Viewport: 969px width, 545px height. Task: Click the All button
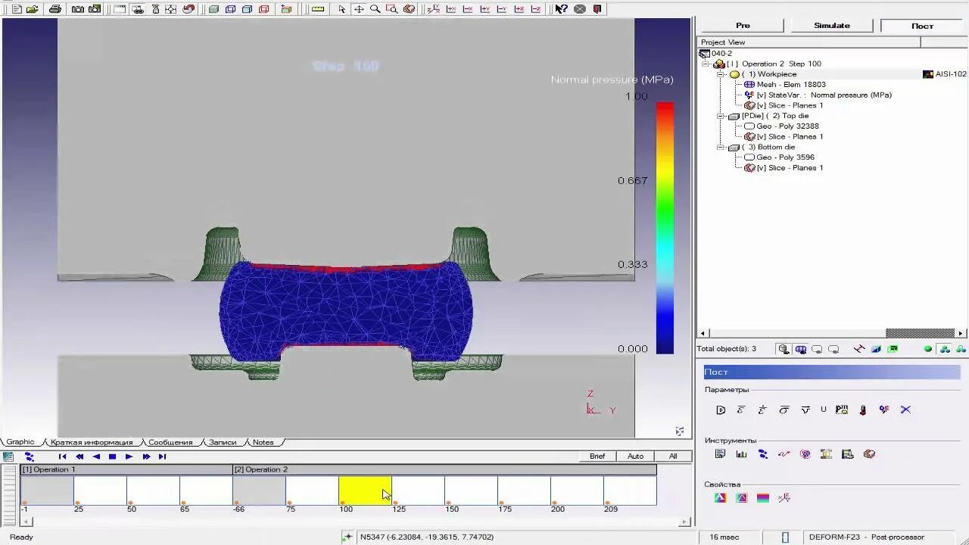pos(672,456)
